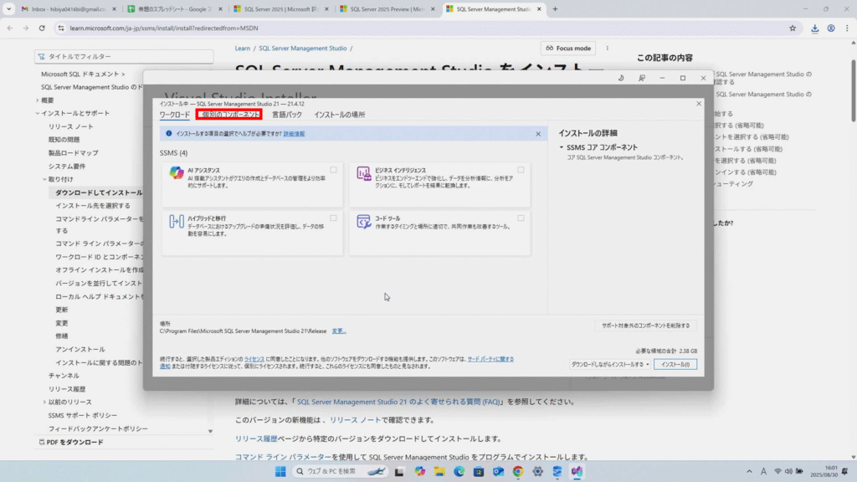857x482 pixels.
Task: Click the PDF をダウンロード button
Action: coord(71,442)
